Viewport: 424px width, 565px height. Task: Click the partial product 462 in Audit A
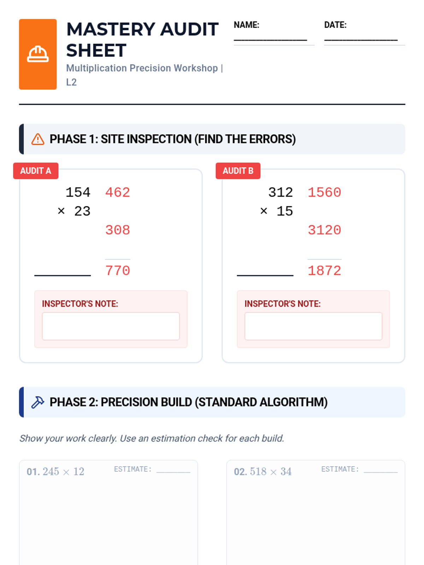point(118,192)
